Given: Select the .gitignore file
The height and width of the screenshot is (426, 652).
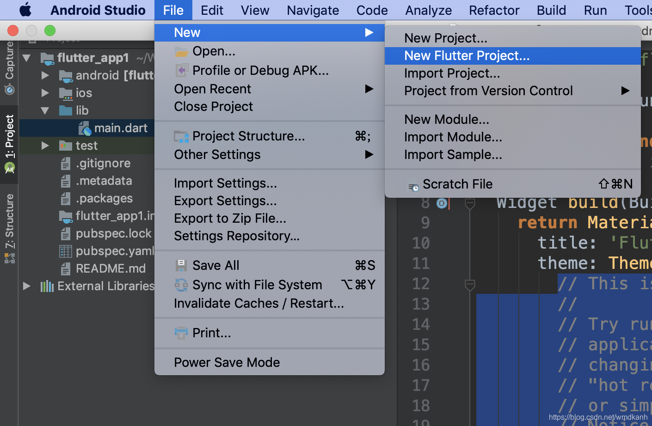Looking at the screenshot, I should pos(103,163).
